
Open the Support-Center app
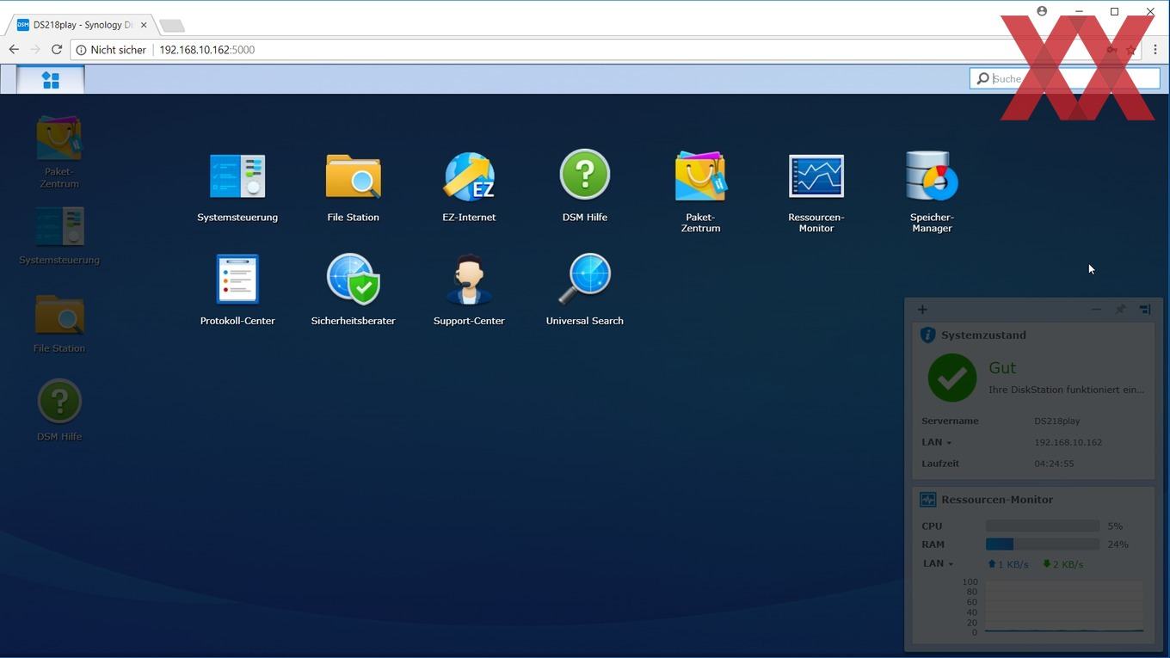pos(469,290)
